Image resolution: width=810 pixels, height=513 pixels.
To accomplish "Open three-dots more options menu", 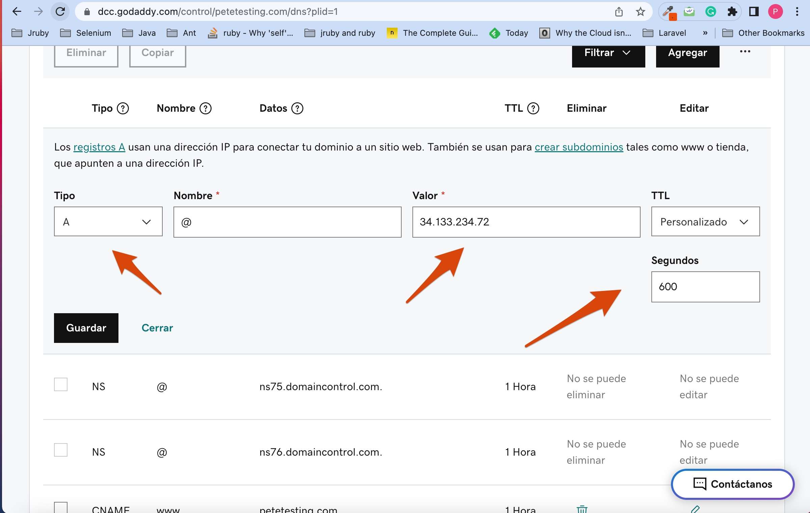I will [745, 52].
